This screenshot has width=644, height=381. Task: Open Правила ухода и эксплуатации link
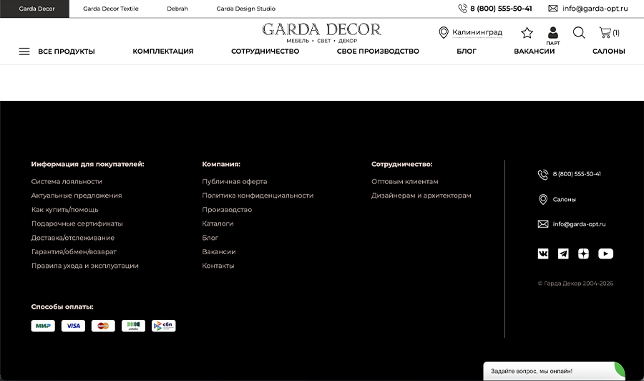(x=85, y=266)
